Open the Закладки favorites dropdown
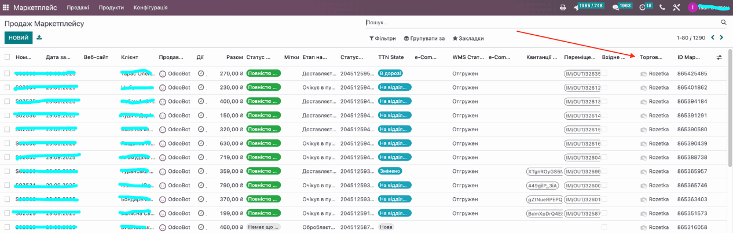 [x=468, y=39]
